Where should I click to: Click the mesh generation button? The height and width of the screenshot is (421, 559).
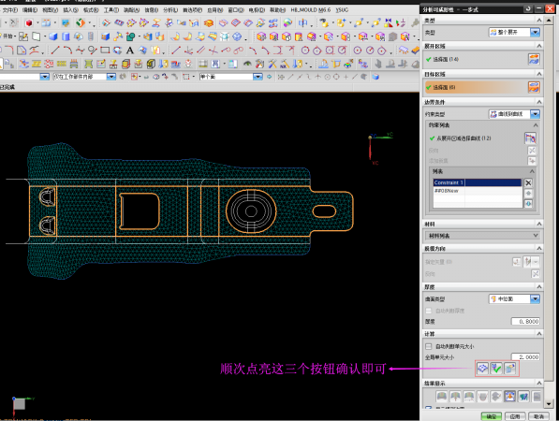point(483,369)
